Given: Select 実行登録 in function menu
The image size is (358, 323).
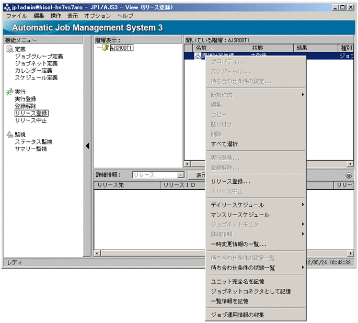Looking at the screenshot, I should click(x=26, y=99).
